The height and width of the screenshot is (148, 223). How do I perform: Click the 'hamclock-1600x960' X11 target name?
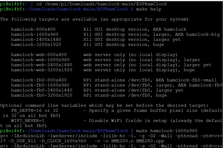[x=35, y=34]
